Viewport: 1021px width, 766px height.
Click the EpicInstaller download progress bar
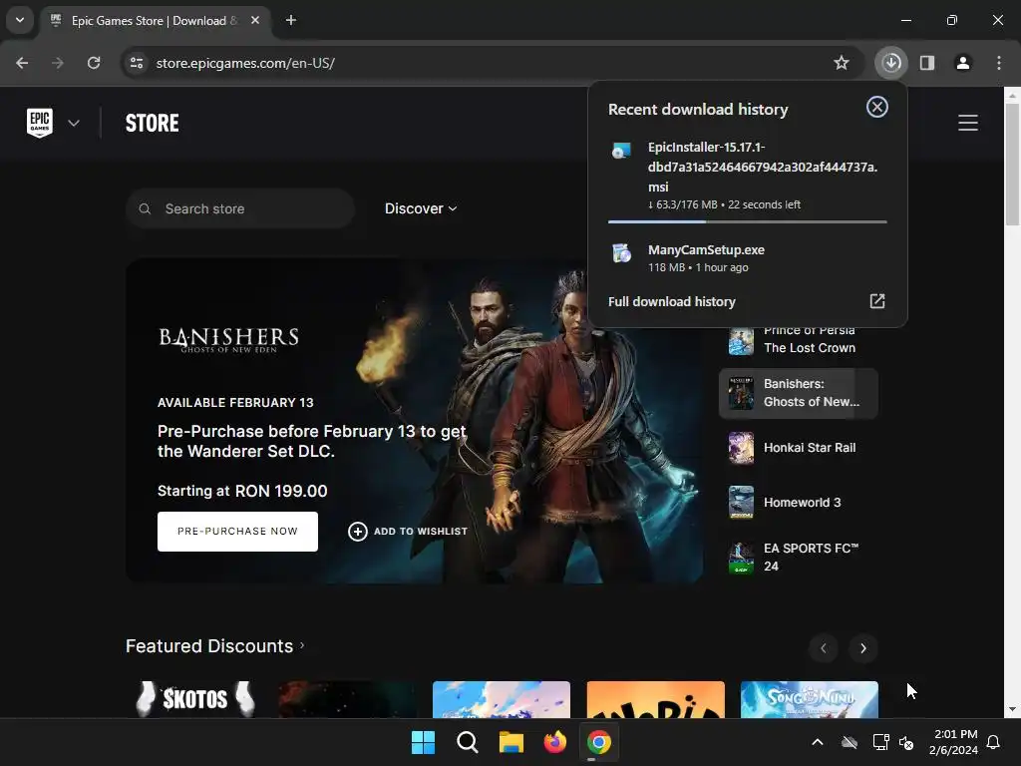click(x=748, y=222)
